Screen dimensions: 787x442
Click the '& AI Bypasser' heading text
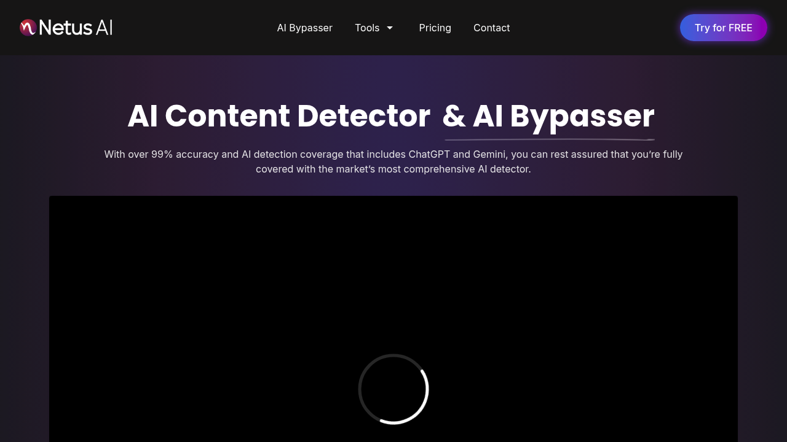(548, 116)
